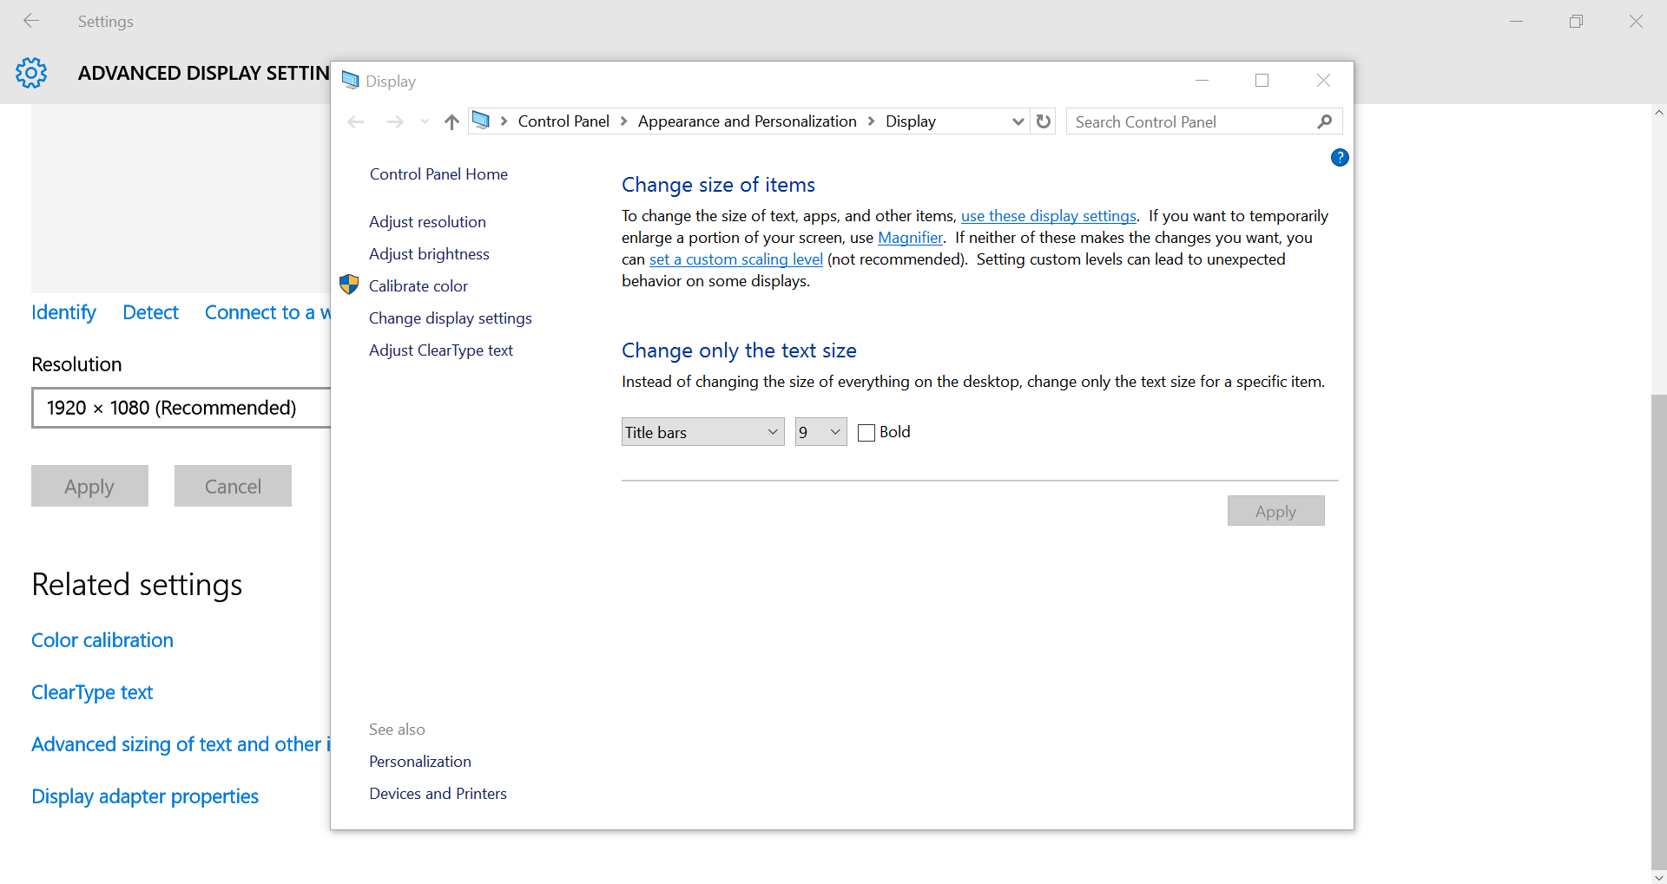Open recent locations dropdown arrow

425,122
